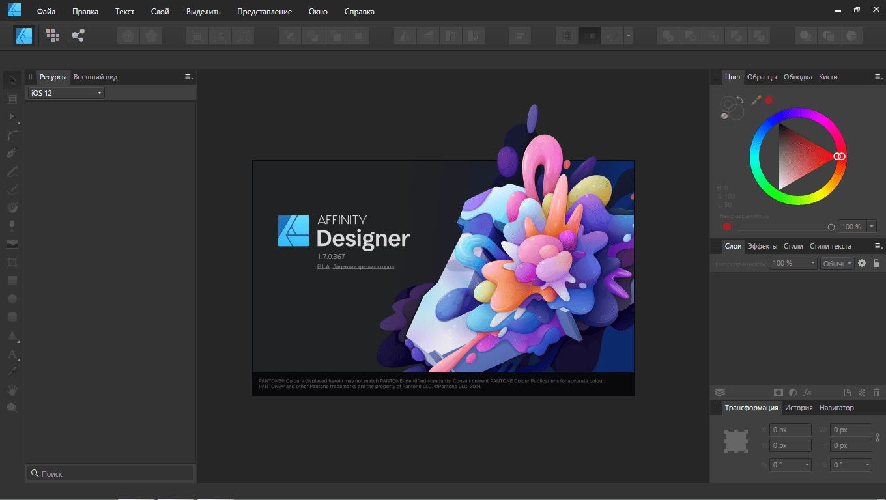Switch to Export persona
Viewport: 886px width, 500px height.
pyautogui.click(x=78, y=35)
